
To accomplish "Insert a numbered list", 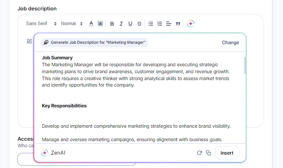I will coord(160,24).
